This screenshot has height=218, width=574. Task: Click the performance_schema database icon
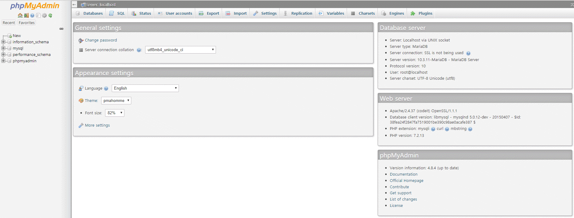[9, 55]
